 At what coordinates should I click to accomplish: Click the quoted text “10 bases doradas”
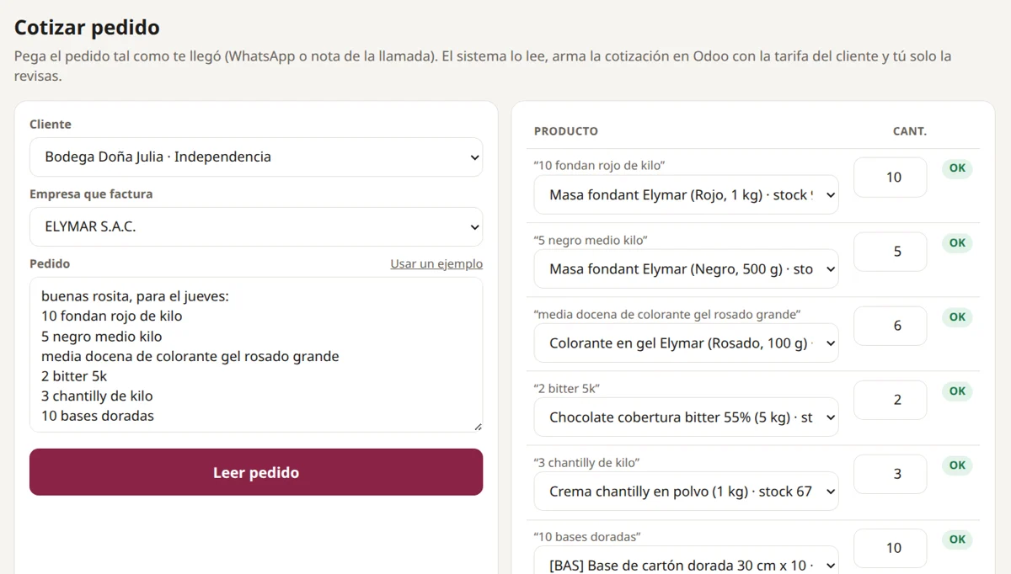pyautogui.click(x=588, y=536)
